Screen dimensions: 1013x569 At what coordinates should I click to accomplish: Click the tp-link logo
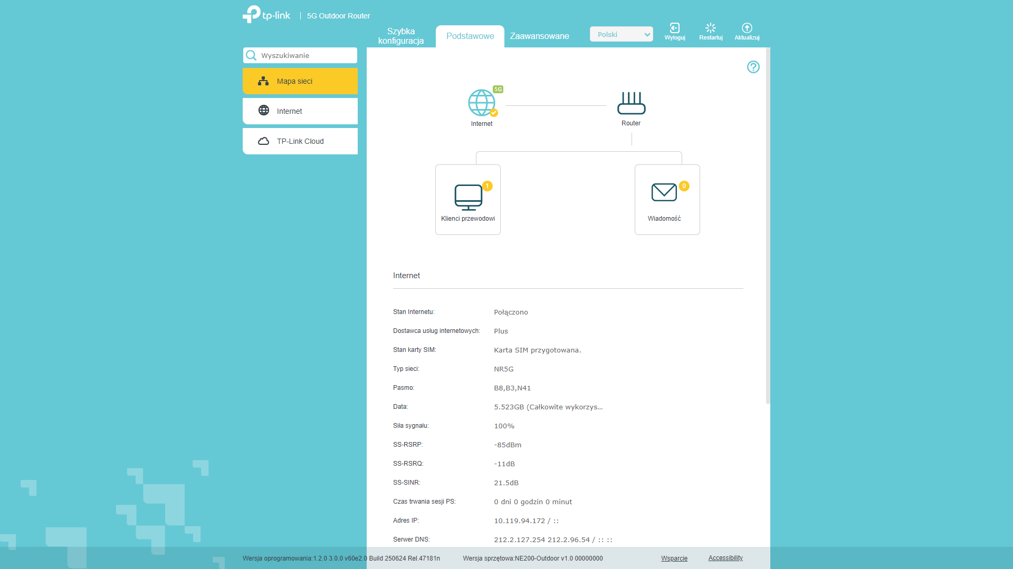(266, 14)
